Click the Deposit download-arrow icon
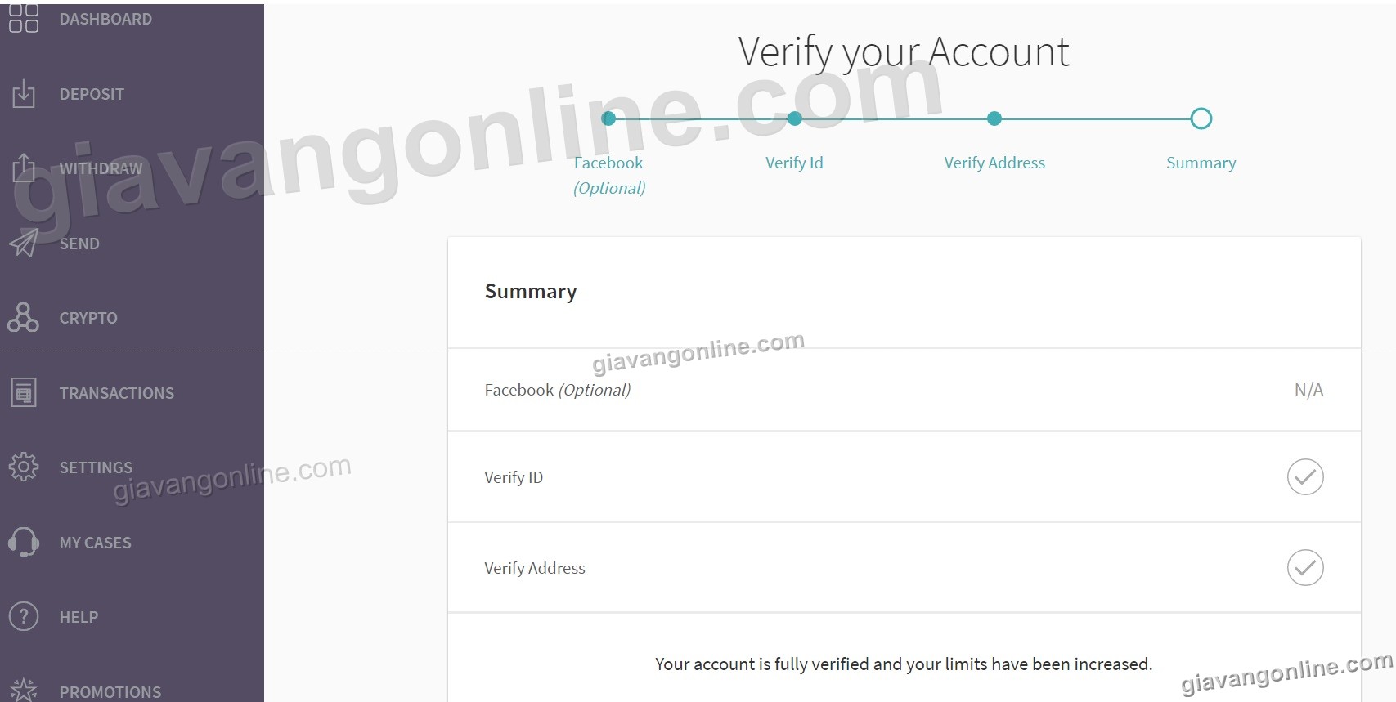The height and width of the screenshot is (702, 1396). pyautogui.click(x=24, y=94)
